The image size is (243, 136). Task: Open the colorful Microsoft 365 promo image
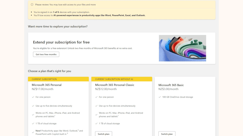pos(182,48)
